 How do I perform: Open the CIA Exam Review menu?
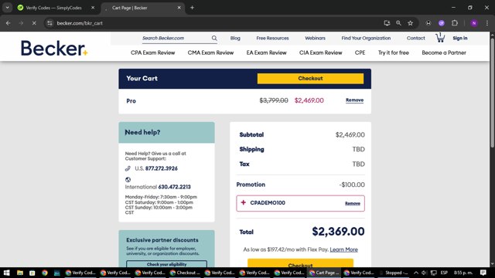tap(320, 53)
